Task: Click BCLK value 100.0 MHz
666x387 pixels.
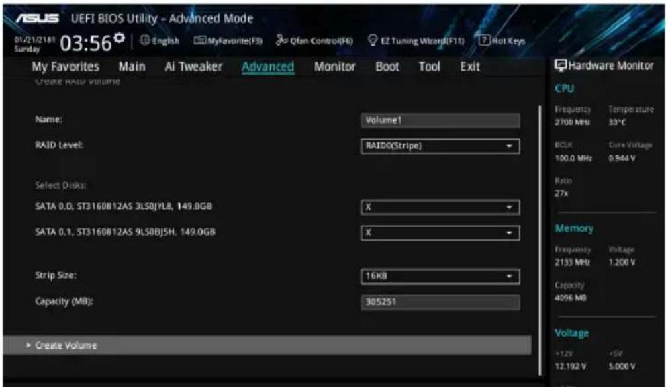Action: 573,158
